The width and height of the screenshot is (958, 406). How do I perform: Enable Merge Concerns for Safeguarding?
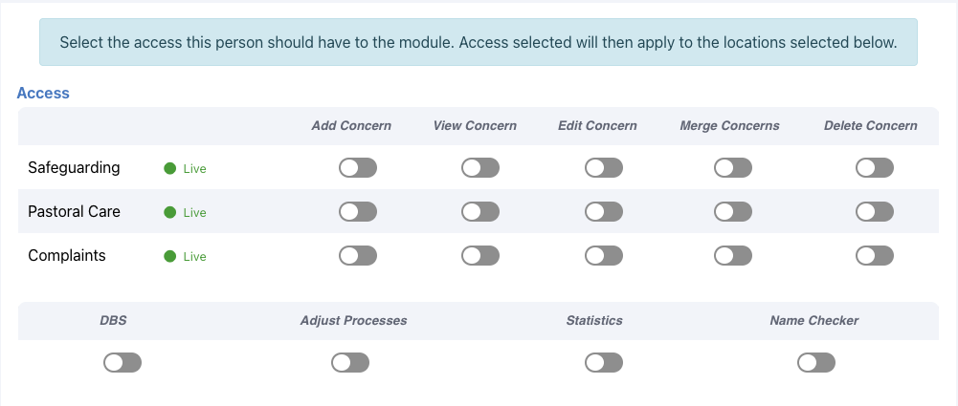tap(732, 167)
